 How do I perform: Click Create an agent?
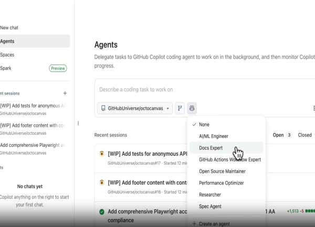tap(226, 223)
